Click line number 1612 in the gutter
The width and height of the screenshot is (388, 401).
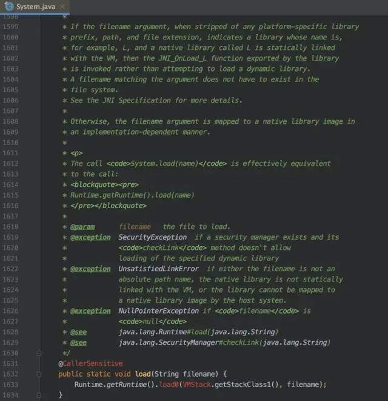pos(10,163)
